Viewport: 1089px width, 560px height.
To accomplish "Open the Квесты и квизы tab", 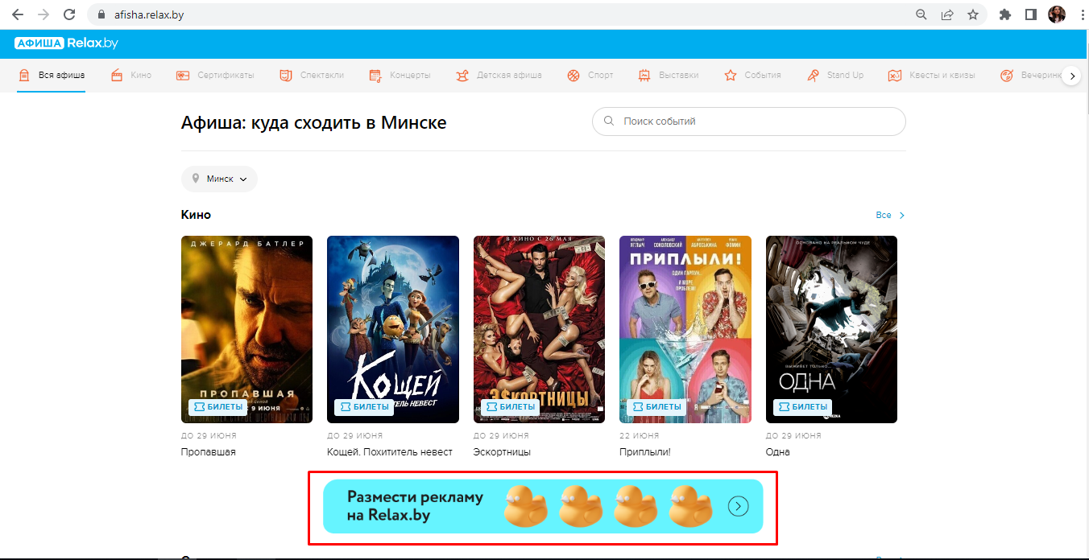I will click(931, 75).
